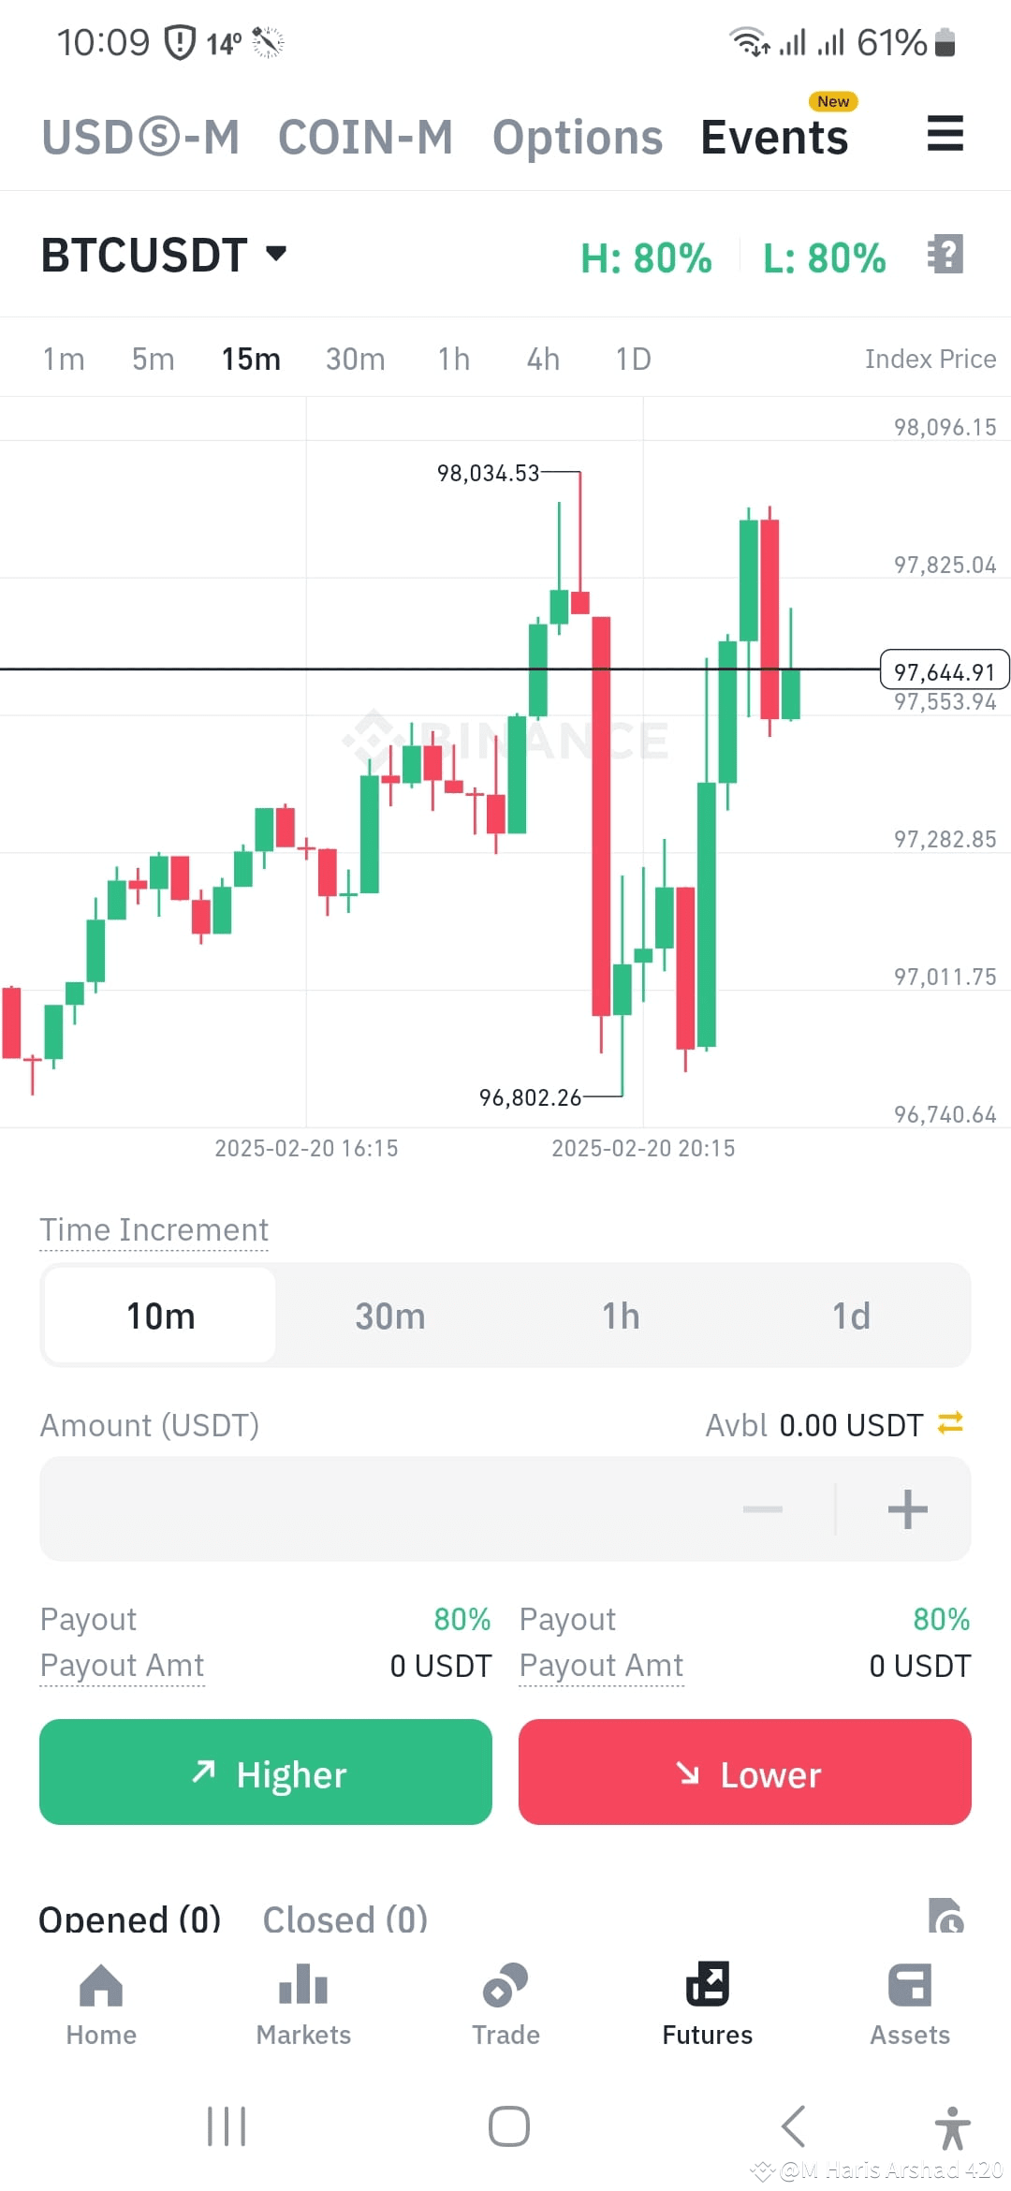Image resolution: width=1011 pixels, height=2191 pixels.
Task: Tap the Amount (USDT) input field
Action: pos(374,1509)
